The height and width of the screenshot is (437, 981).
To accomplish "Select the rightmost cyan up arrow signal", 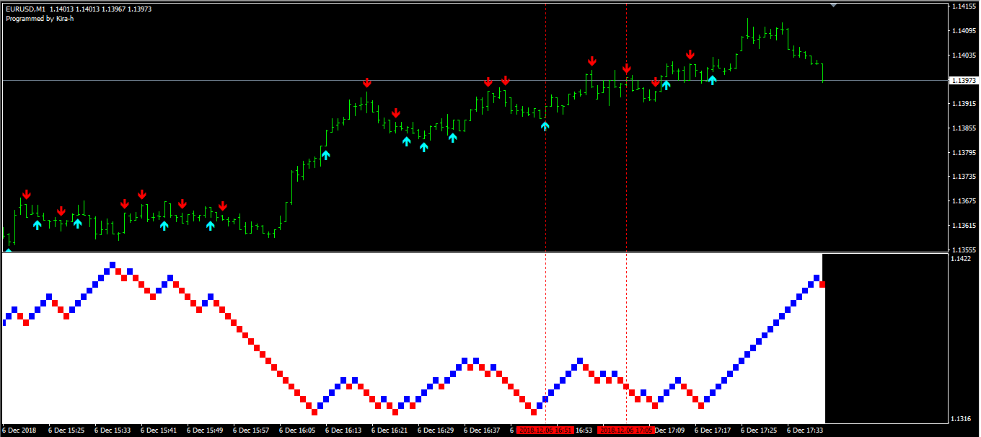I will coord(712,79).
